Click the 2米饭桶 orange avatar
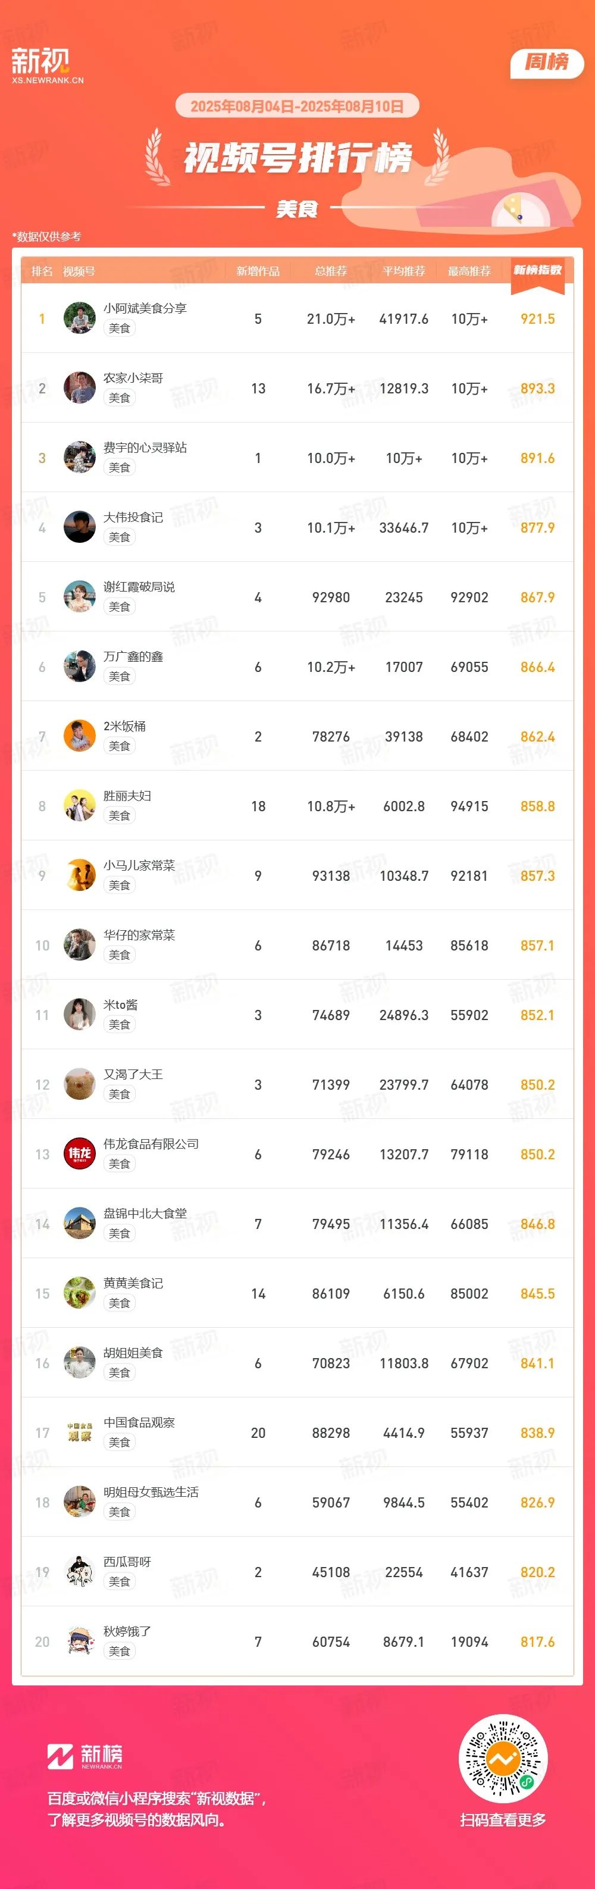This screenshot has height=1889, width=595. pos(79,736)
